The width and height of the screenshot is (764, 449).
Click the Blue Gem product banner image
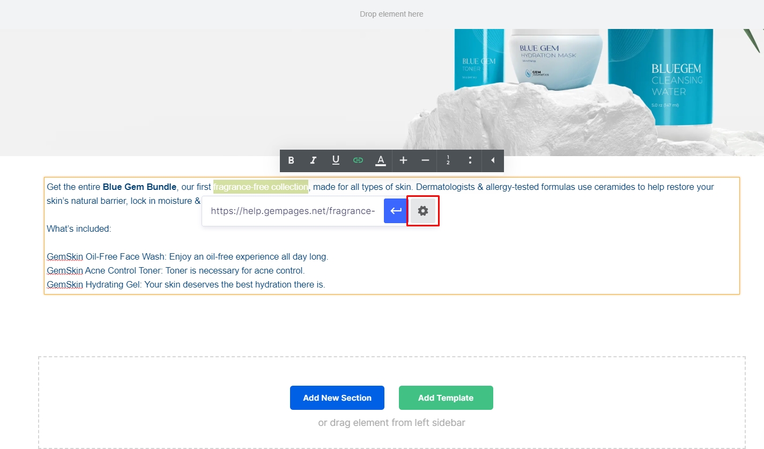tap(382, 92)
